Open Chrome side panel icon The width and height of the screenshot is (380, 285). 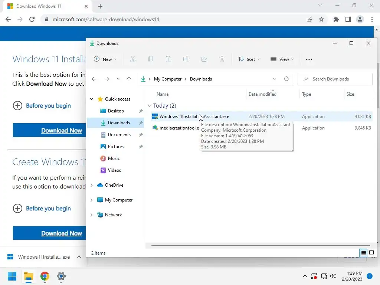348,19
